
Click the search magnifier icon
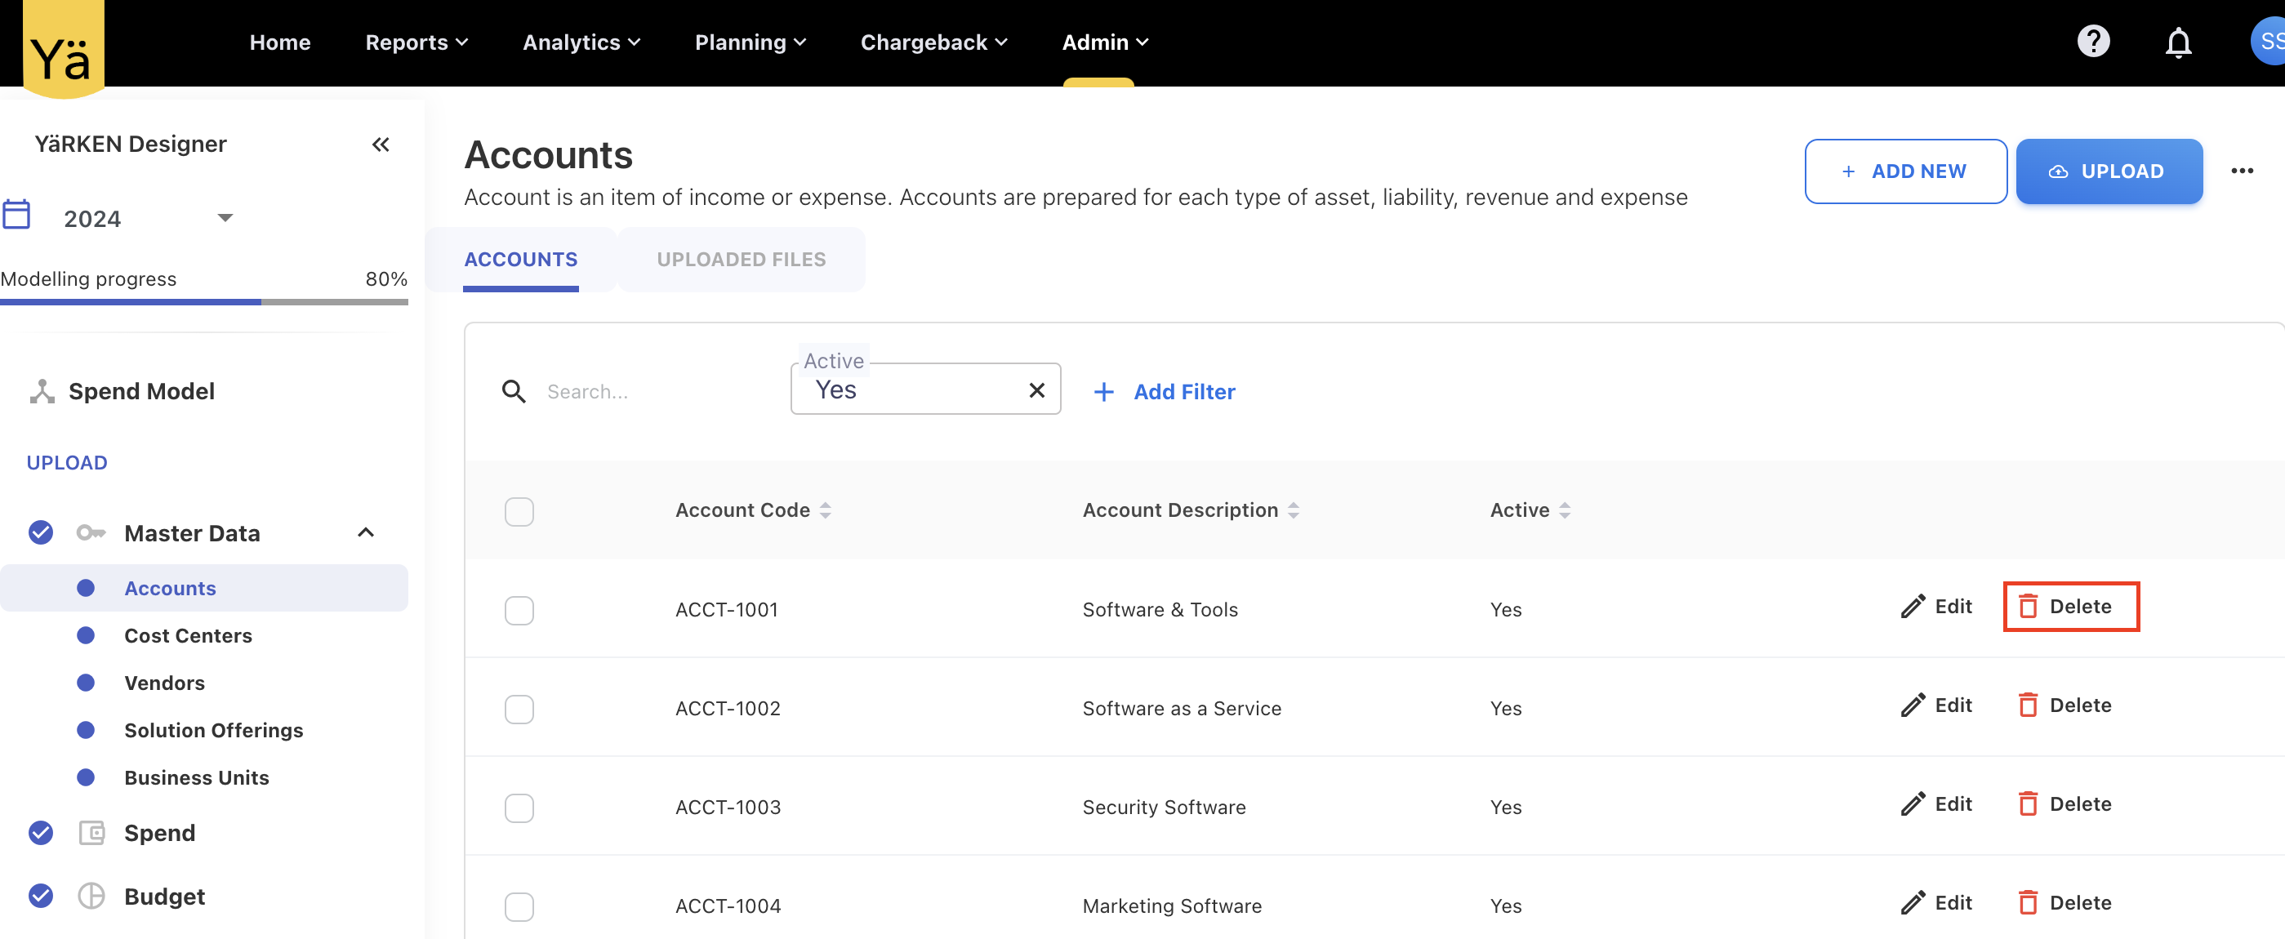[514, 391]
